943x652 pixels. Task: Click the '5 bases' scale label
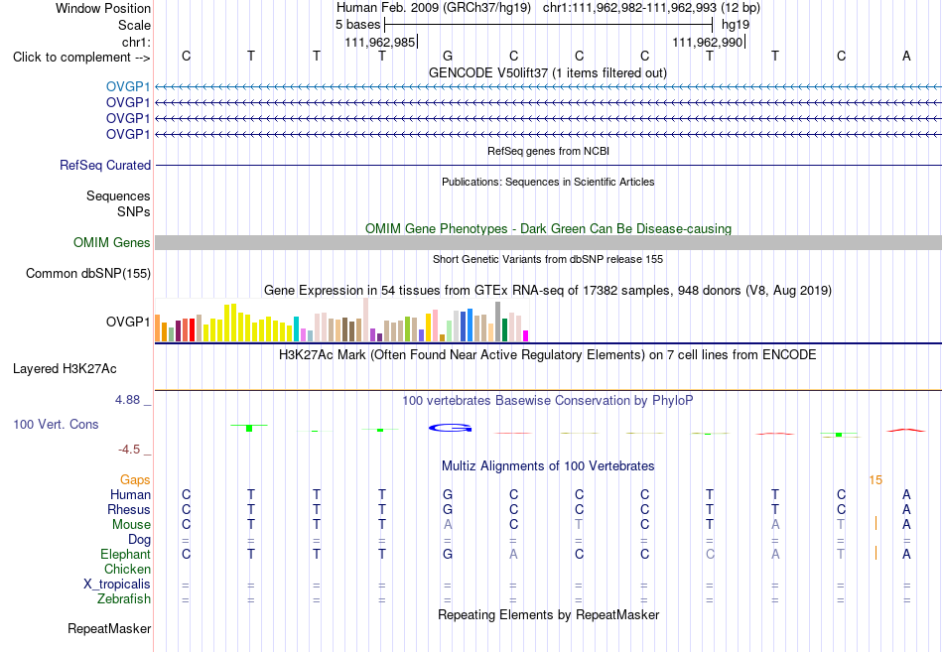357,25
